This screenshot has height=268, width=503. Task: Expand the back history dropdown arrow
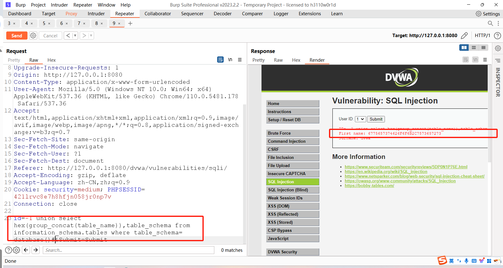point(75,36)
